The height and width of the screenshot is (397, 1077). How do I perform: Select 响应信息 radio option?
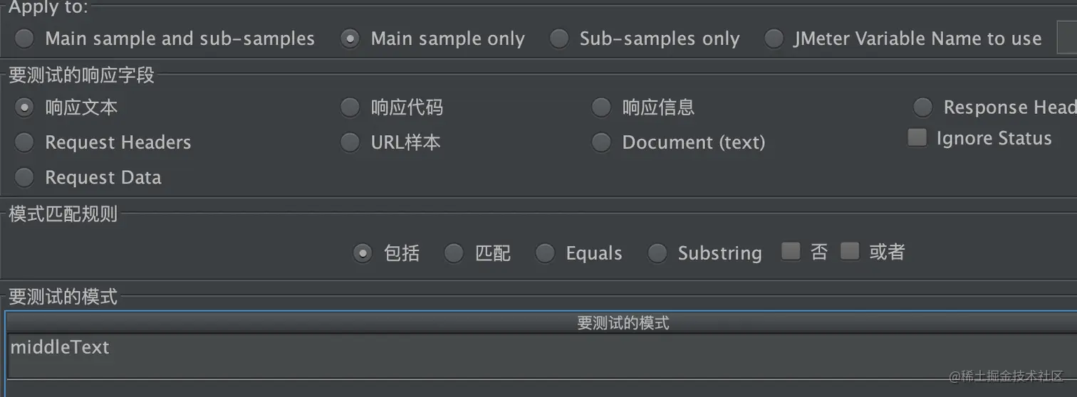click(x=602, y=107)
